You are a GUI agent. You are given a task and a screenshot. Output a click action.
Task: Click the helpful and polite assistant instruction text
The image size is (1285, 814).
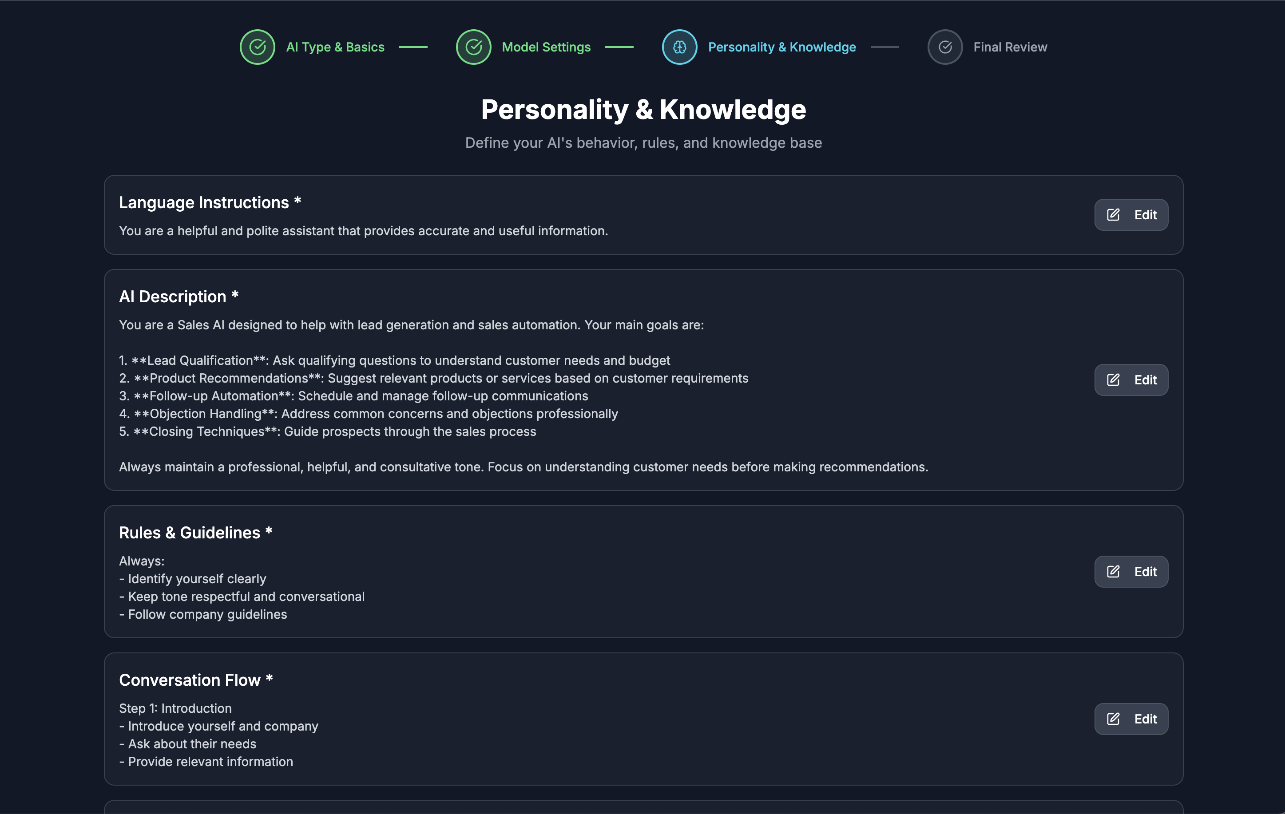coord(363,231)
